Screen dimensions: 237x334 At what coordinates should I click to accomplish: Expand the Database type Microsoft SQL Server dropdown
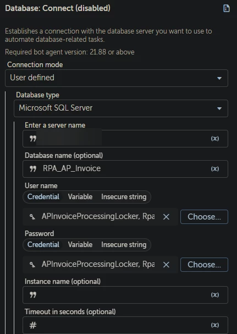[121, 108]
